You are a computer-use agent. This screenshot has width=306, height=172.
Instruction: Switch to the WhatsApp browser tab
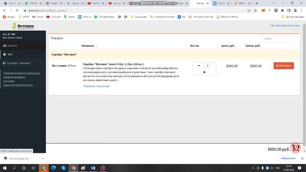(33, 3)
